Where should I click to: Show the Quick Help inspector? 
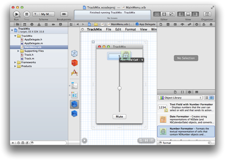point(168,24)
